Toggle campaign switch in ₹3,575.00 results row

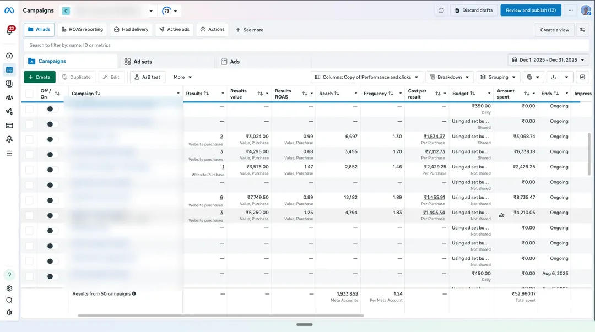tap(52, 170)
